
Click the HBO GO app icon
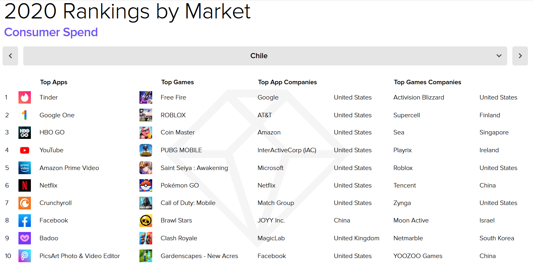pos(25,133)
